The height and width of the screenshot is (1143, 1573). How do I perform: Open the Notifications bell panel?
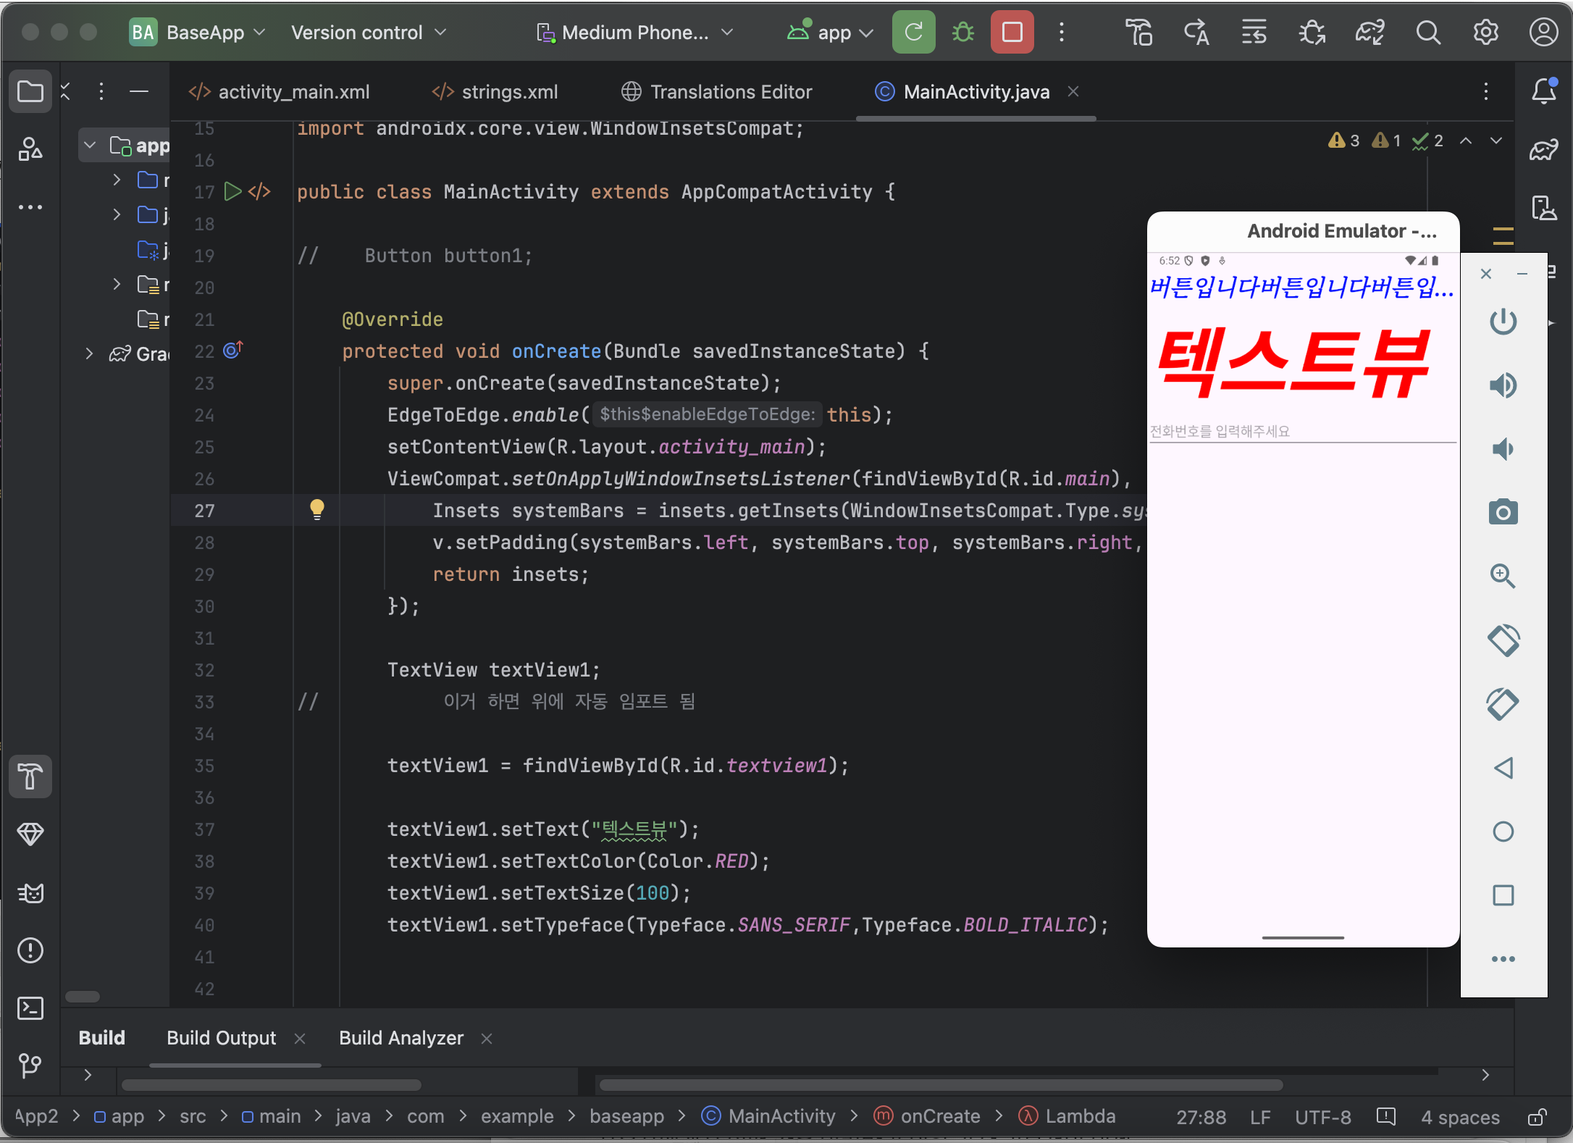click(x=1543, y=92)
